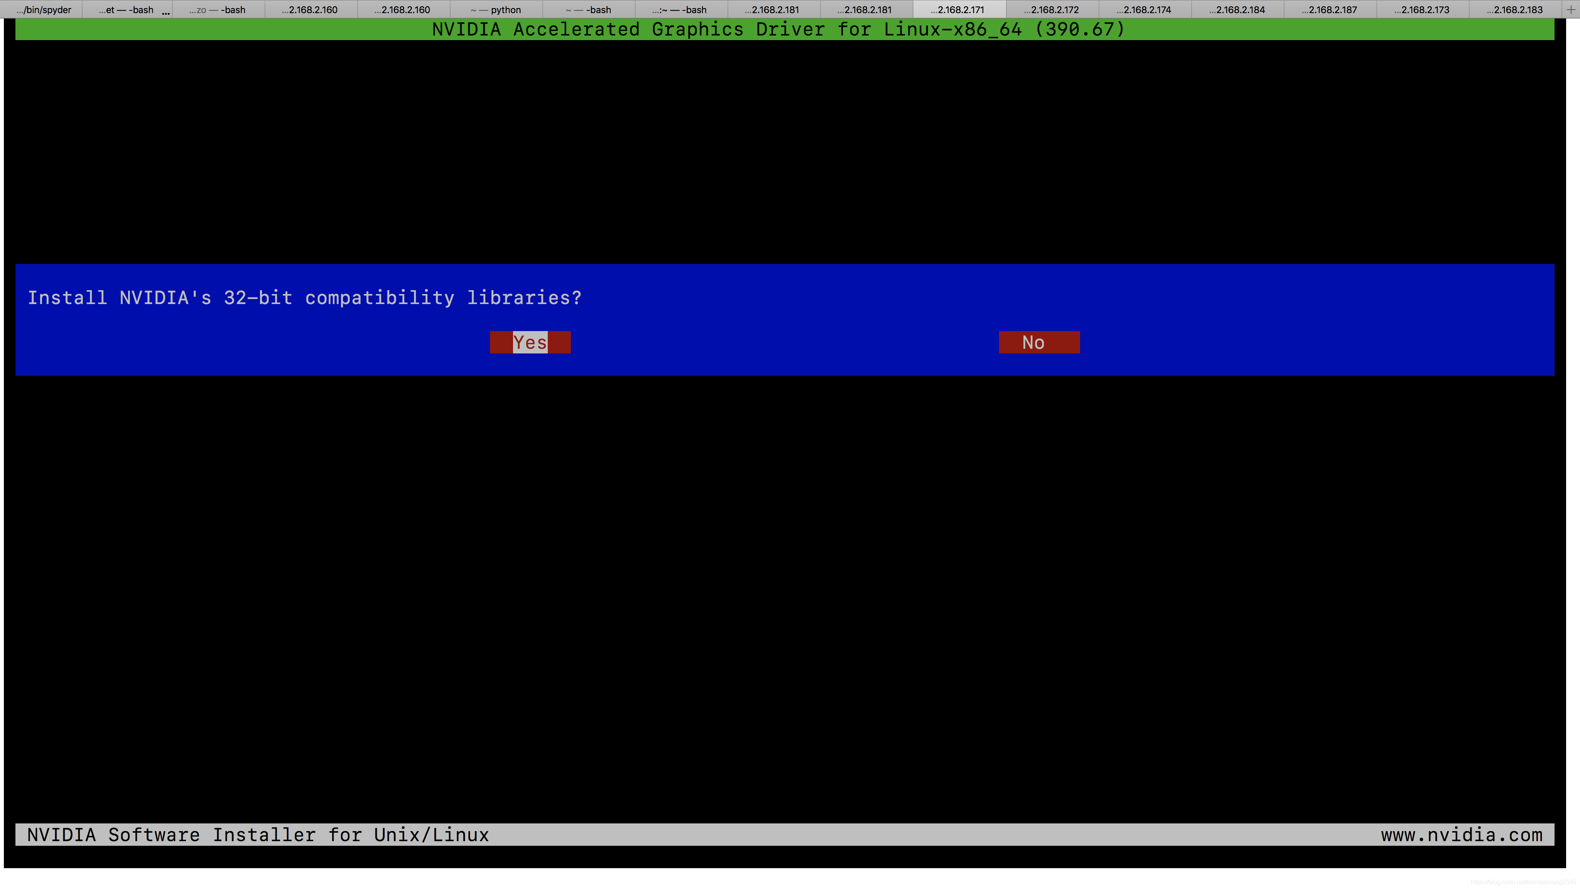Select the active ...2.168.2.171 tab
The image size is (1580, 889).
(958, 10)
